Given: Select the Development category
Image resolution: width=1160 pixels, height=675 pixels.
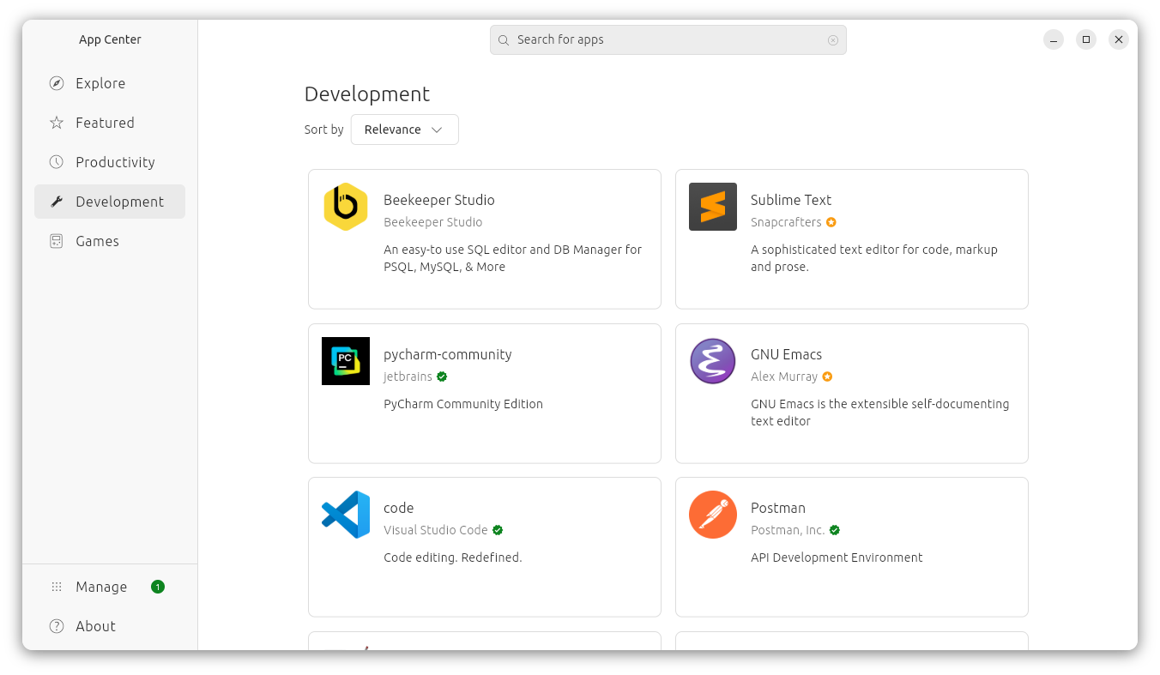Looking at the screenshot, I should pyautogui.click(x=110, y=202).
